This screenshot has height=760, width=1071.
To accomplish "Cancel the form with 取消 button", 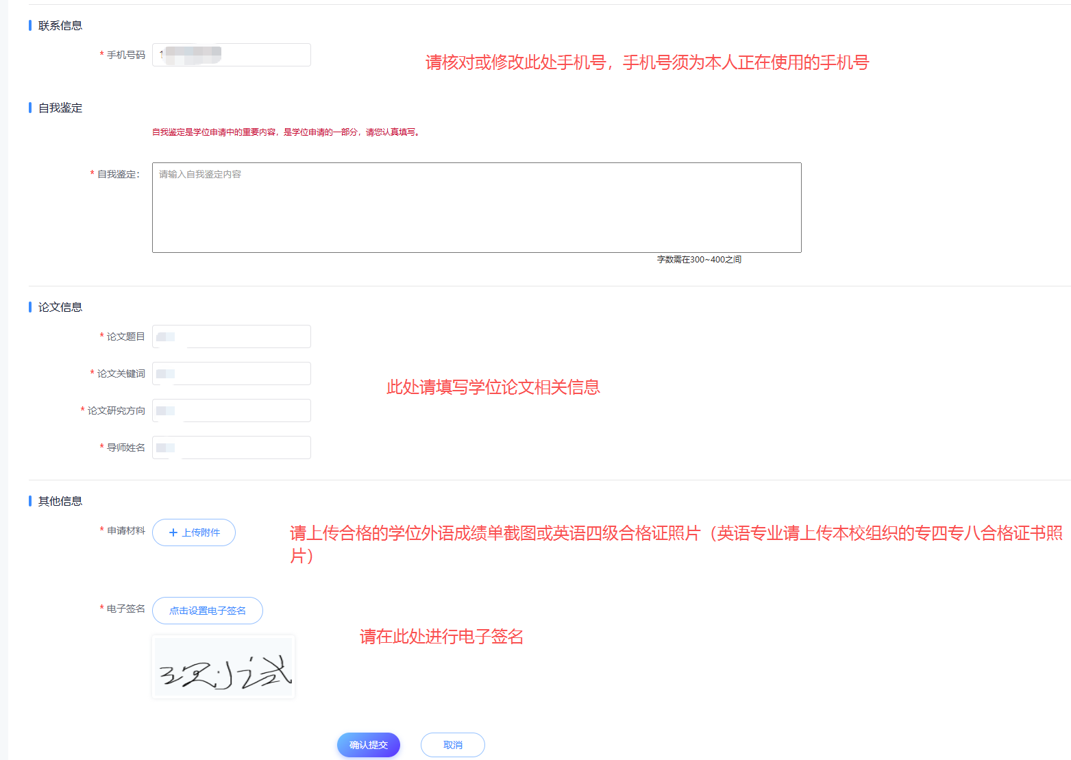I will pyautogui.click(x=453, y=745).
